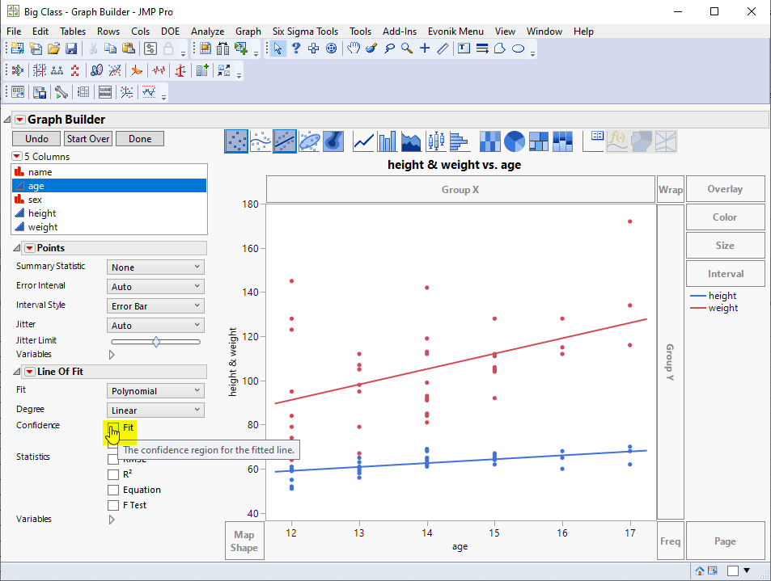Click the Done button
Screen dimensions: 771x581
pyautogui.click(x=140, y=138)
